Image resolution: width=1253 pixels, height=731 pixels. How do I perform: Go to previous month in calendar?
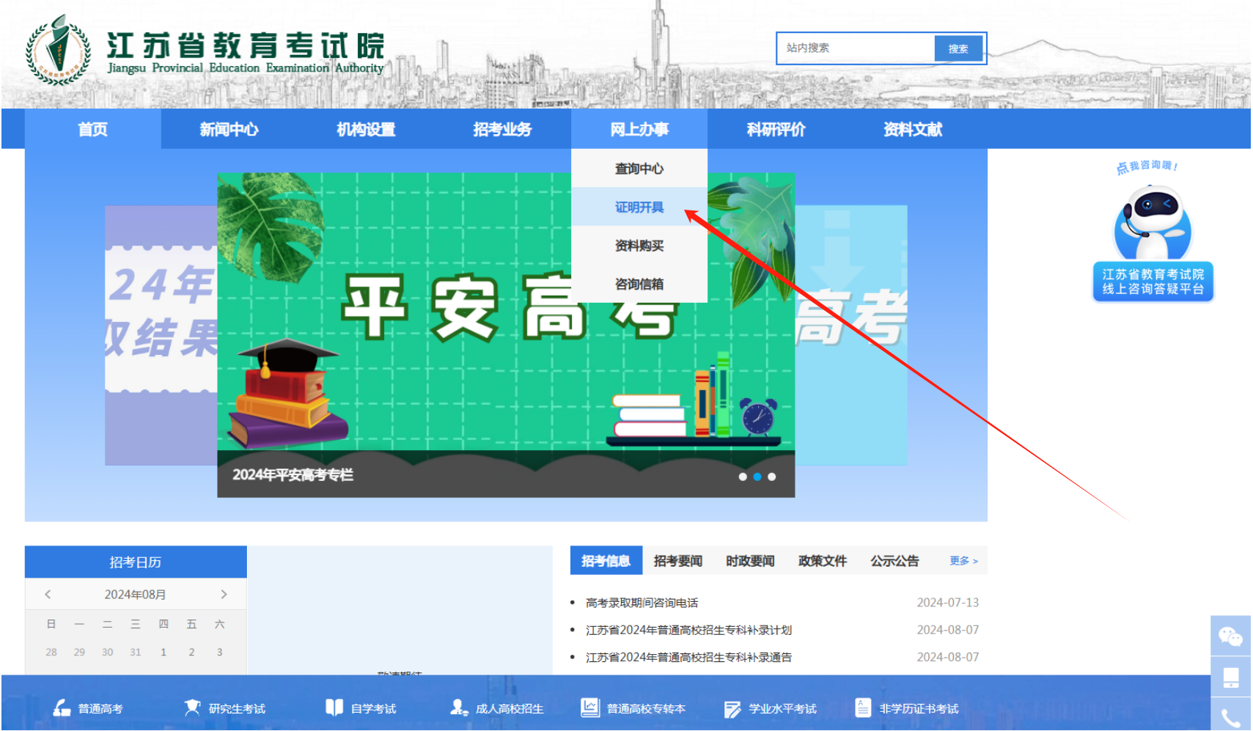pos(48,594)
